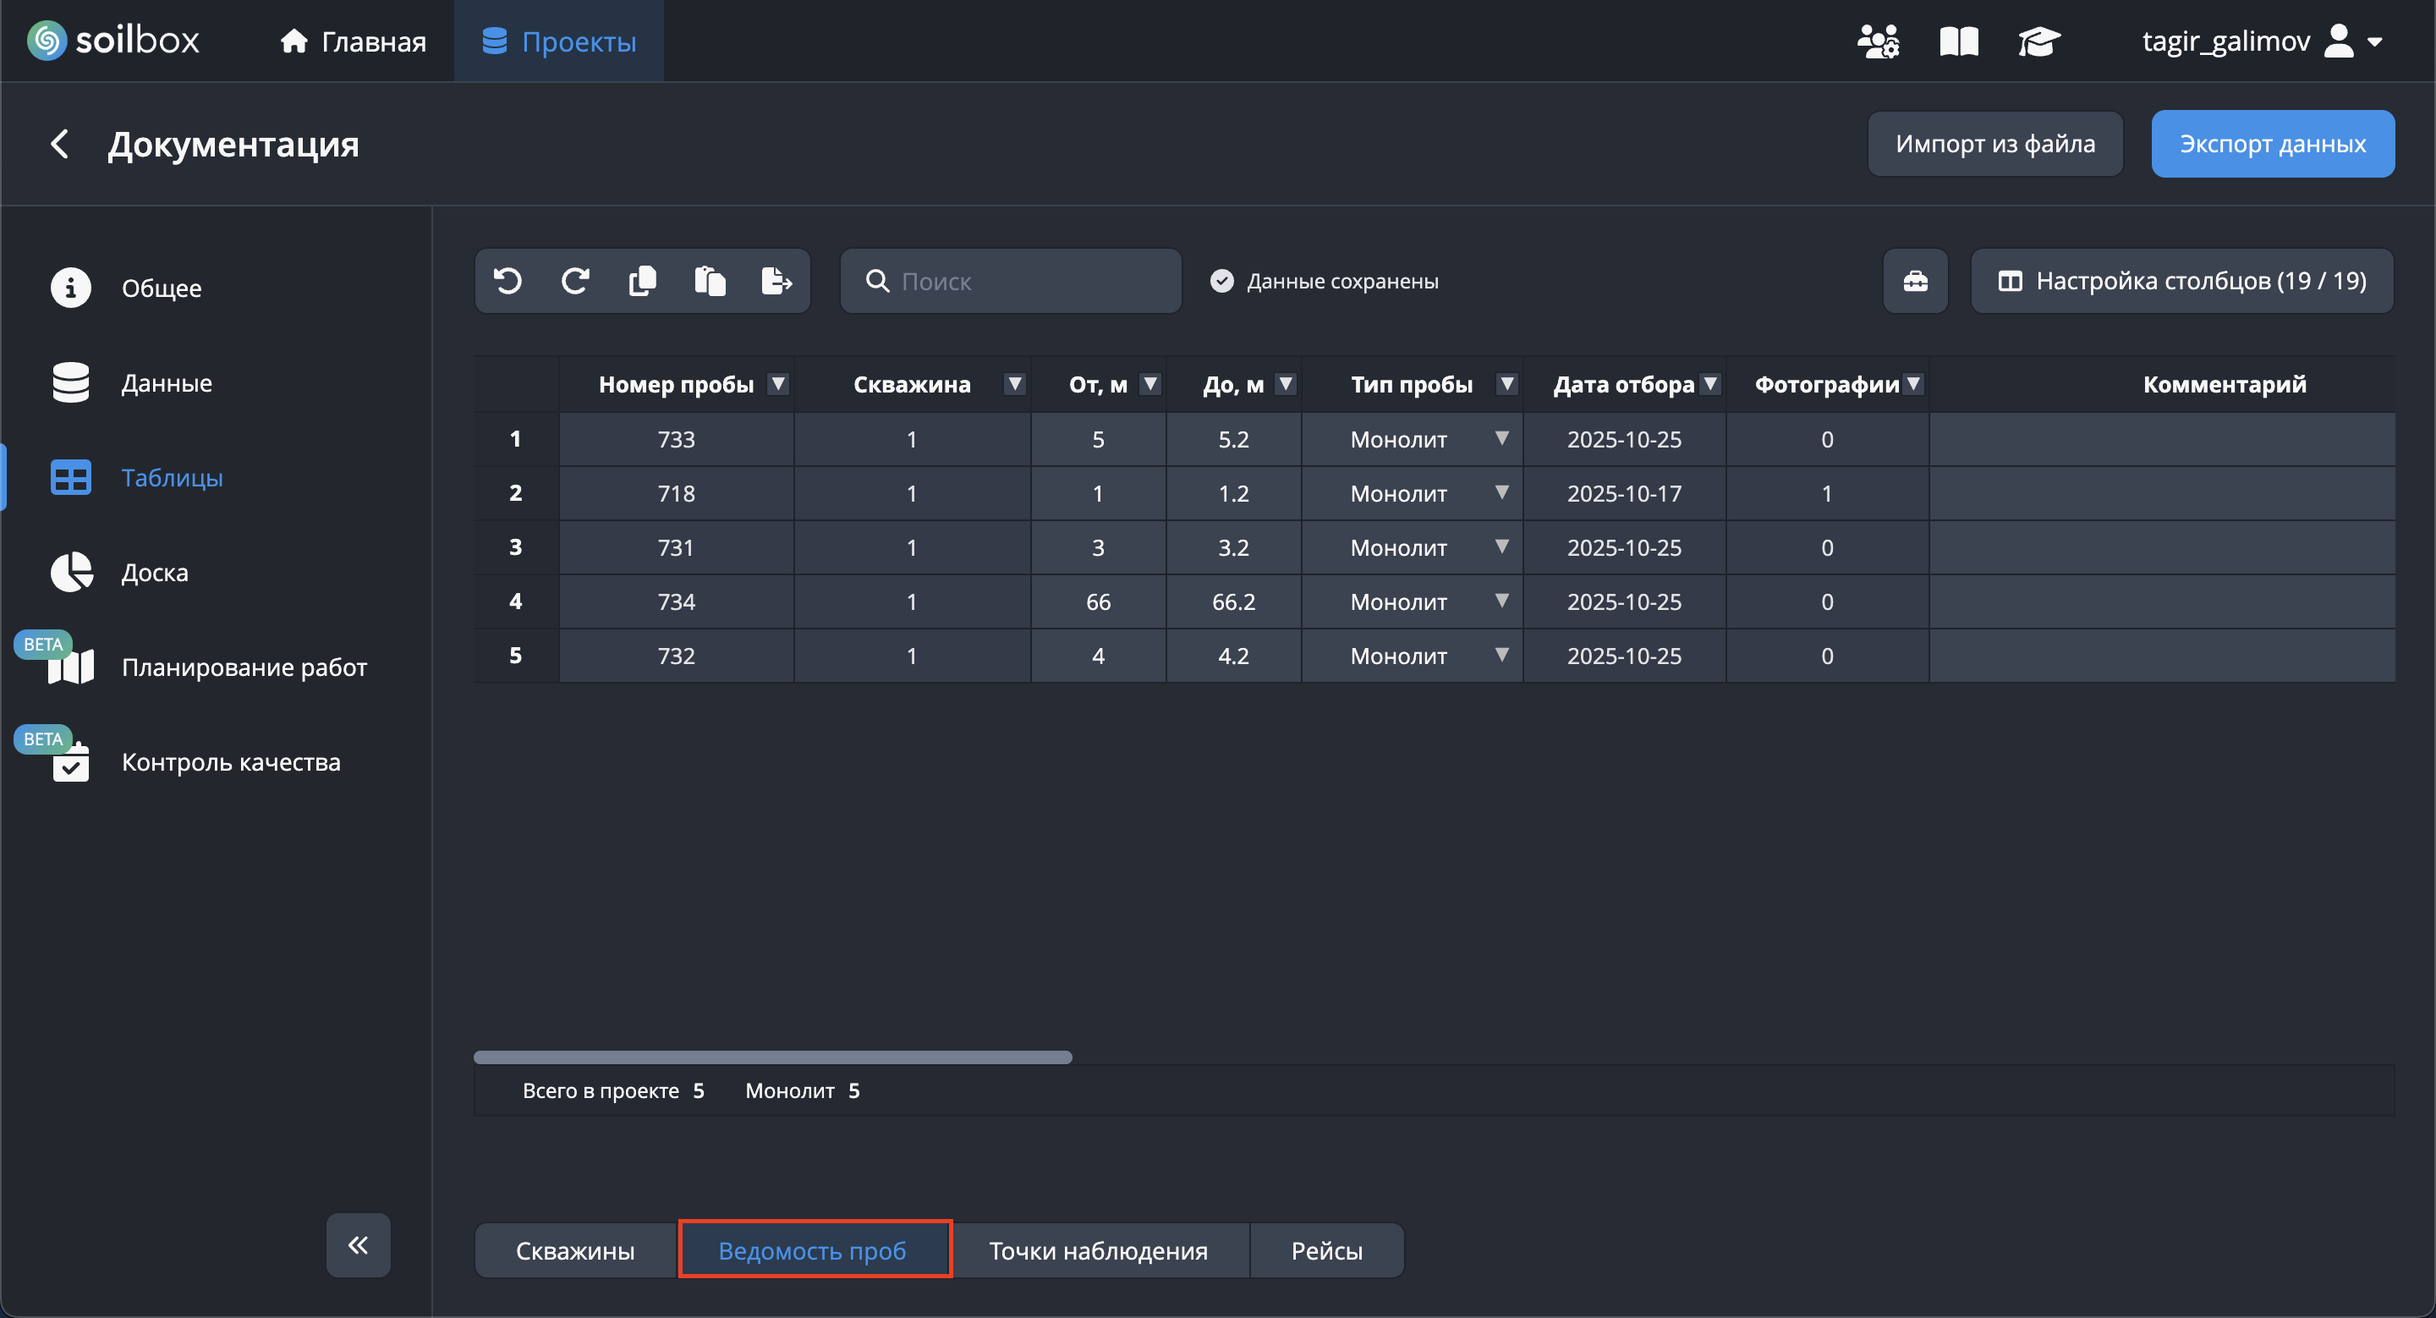Switch to Точки наблюдения tab
Screen dimensions: 2436x1318
tap(1098, 1250)
